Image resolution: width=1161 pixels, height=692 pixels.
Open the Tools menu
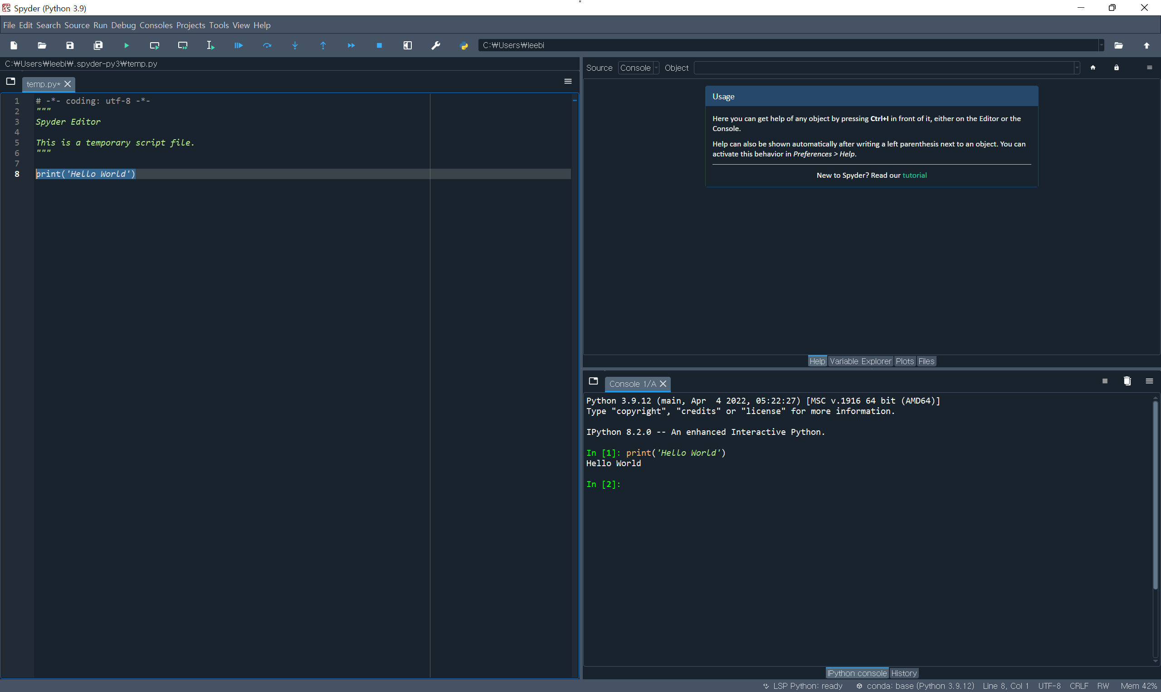219,25
